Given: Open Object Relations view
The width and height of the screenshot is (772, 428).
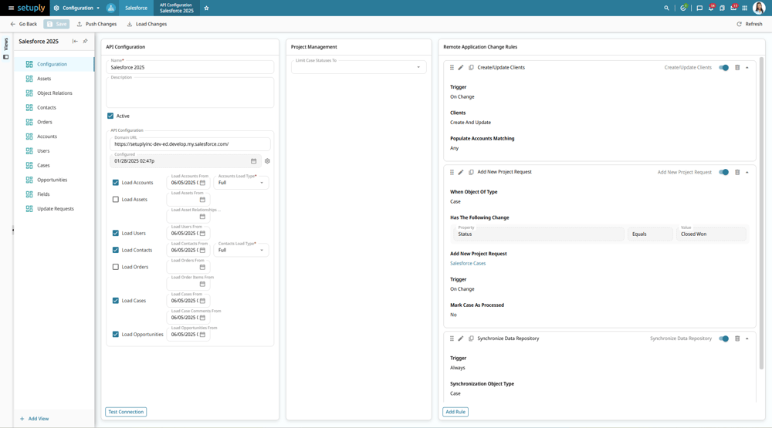Looking at the screenshot, I should (54, 93).
